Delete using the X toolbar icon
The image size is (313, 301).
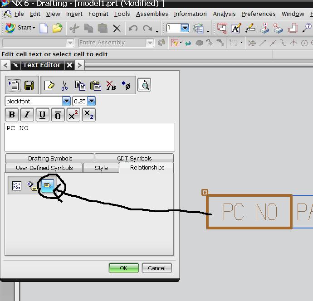pyautogui.click(x=117, y=28)
